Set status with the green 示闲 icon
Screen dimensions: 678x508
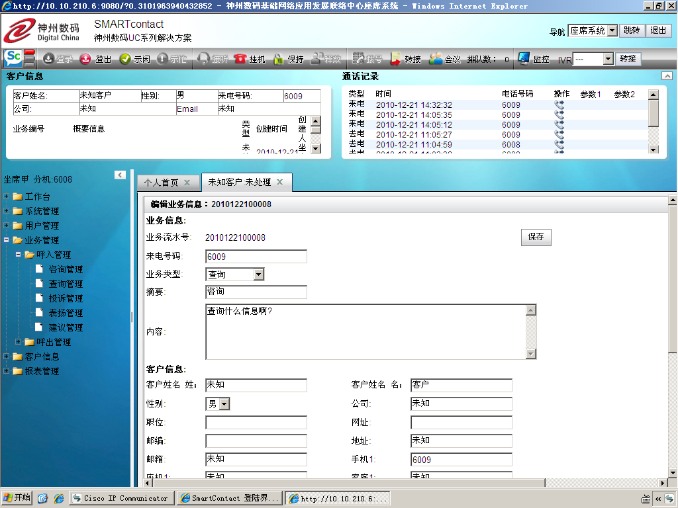click(125, 59)
